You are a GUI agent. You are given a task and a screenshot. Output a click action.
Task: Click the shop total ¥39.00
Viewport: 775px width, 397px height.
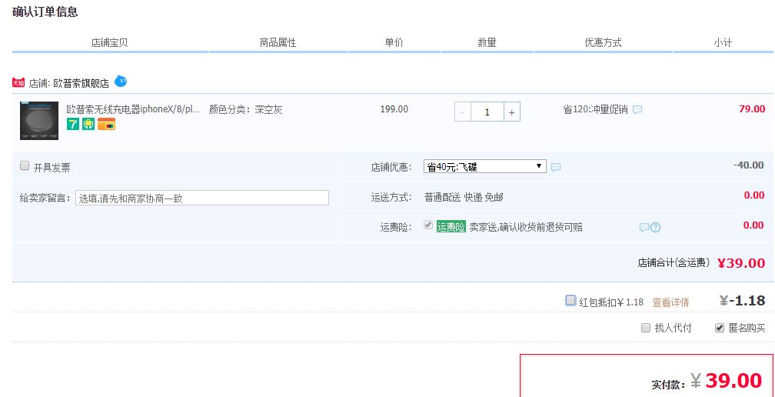[741, 263]
